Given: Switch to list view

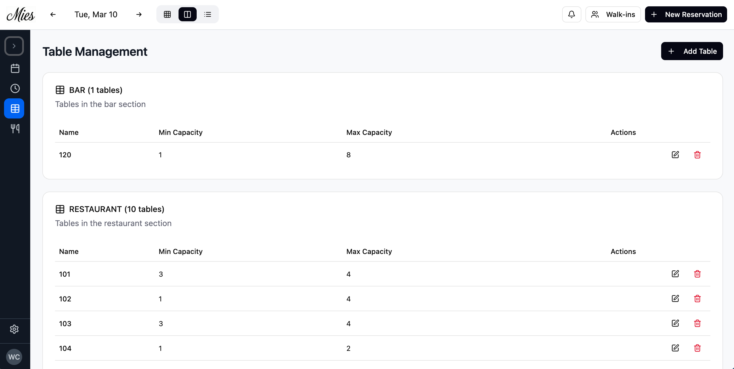Looking at the screenshot, I should pos(208,14).
